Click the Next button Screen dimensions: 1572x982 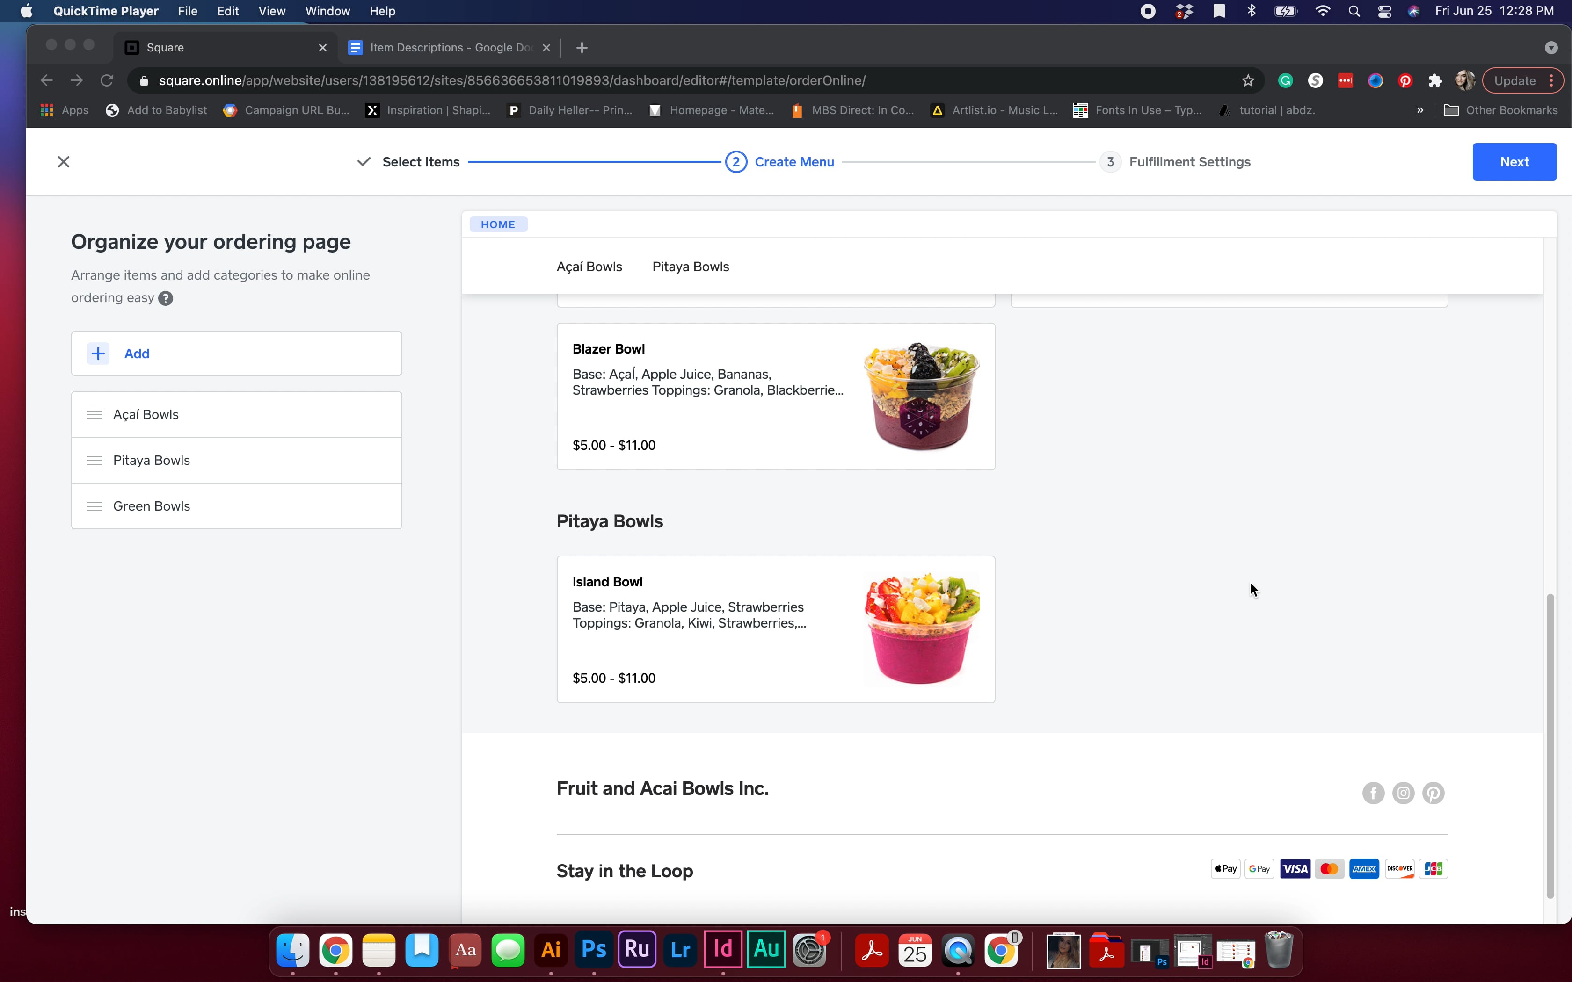pyautogui.click(x=1515, y=162)
